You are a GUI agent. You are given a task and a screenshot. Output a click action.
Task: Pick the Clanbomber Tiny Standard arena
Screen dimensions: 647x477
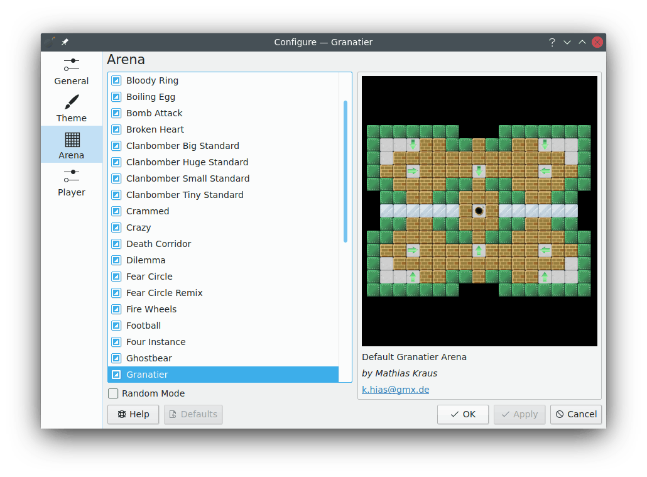(223, 195)
